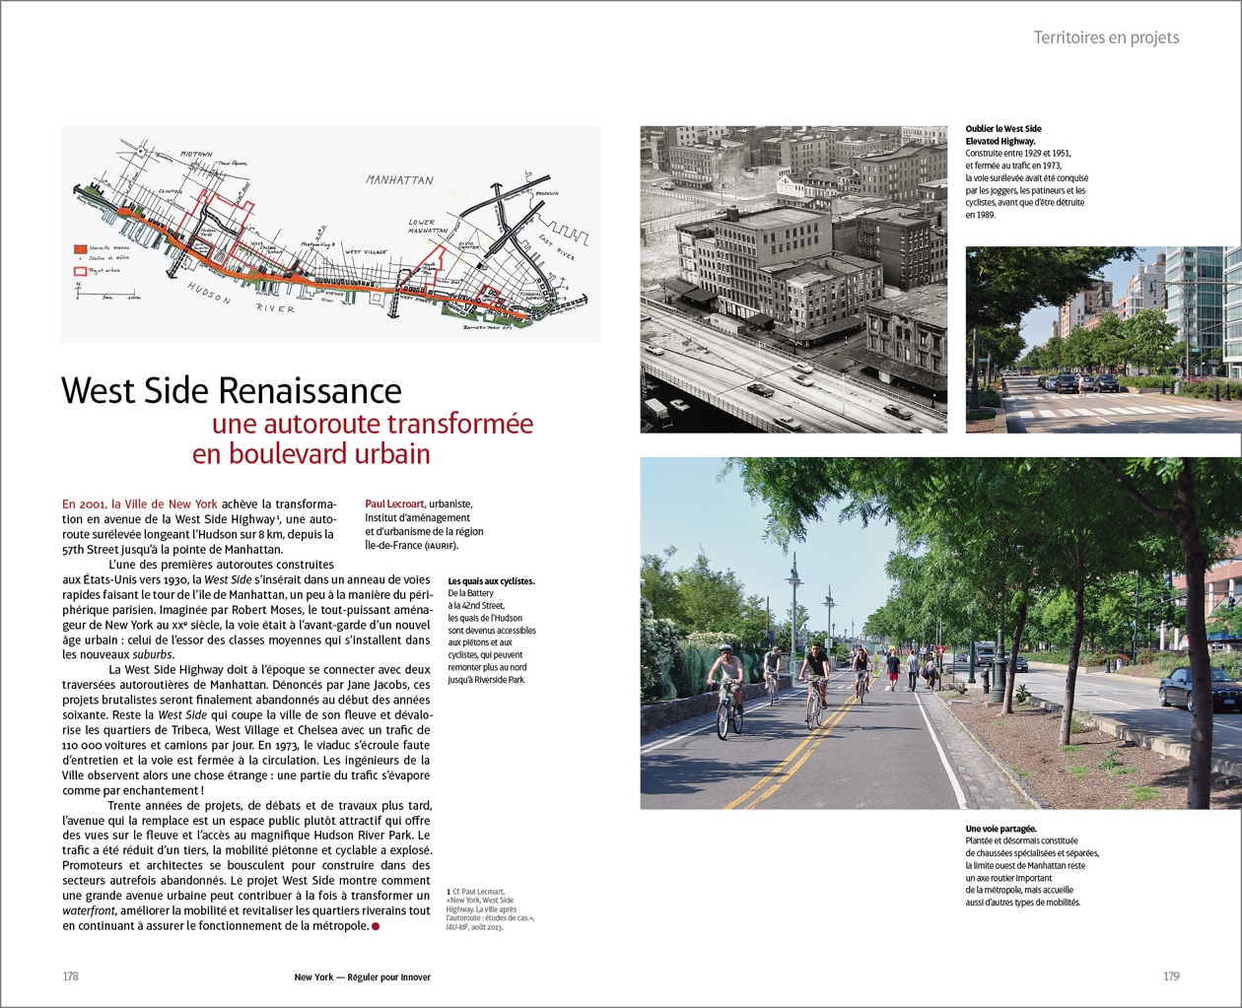Screen dimensions: 1242x1008
Task: Select the red lead-in 'En 2001, la Ville de New York'
Action: 140,504
